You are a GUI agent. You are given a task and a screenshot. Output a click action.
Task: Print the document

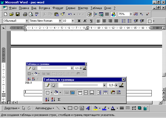[x=25, y=14]
